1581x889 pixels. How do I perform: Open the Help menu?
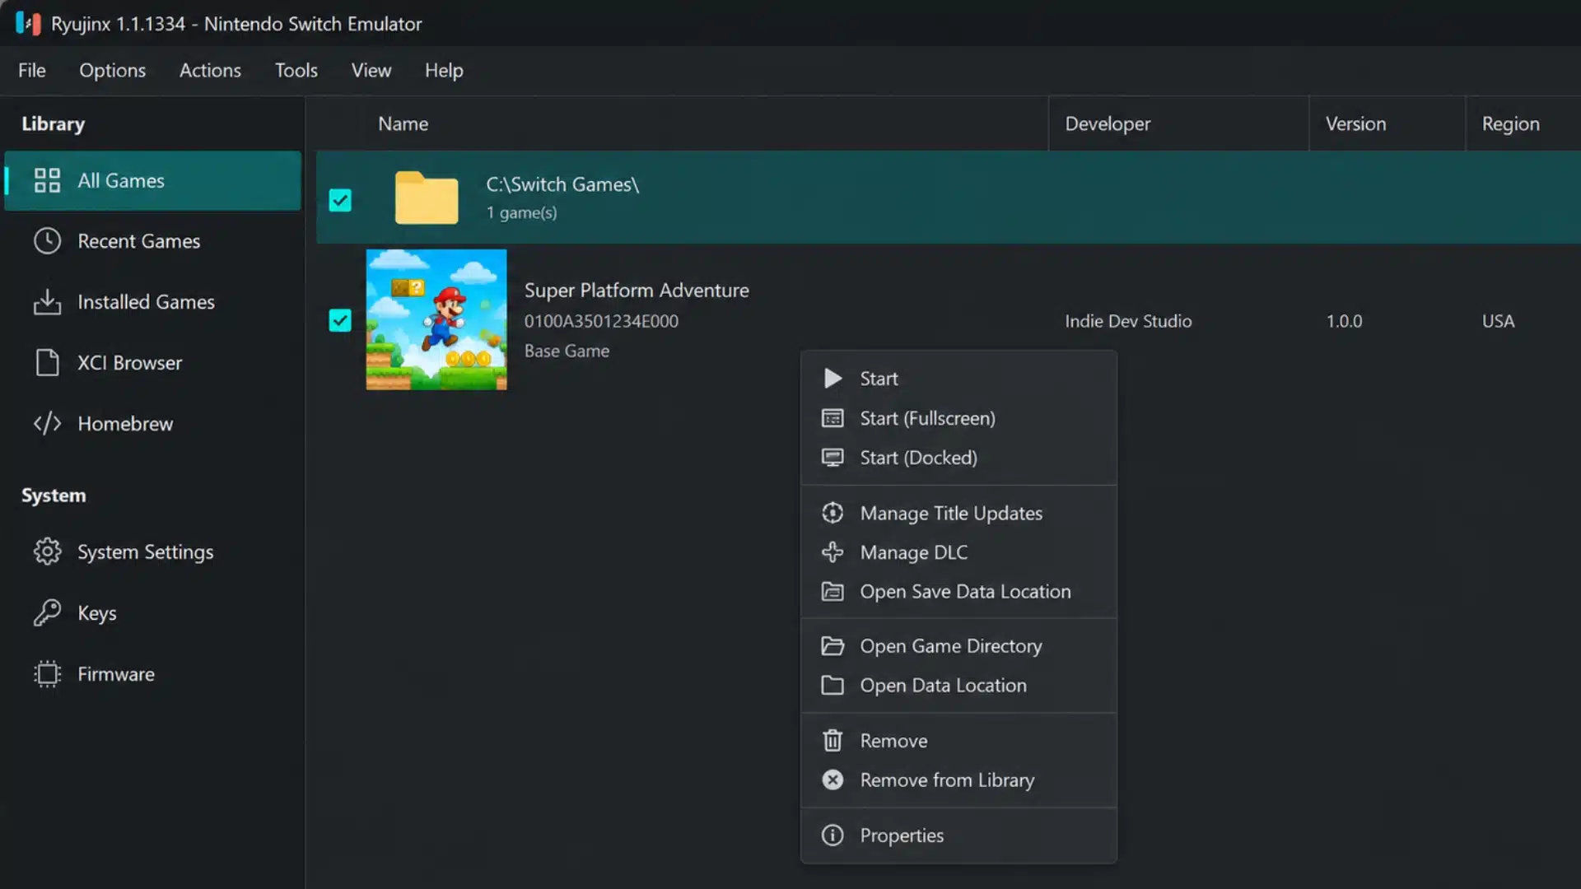coord(444,71)
